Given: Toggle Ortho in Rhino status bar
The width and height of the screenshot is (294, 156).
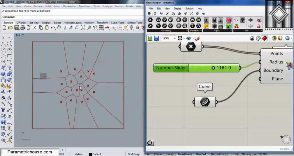Looking at the screenshot, I should [x=147, y=154].
